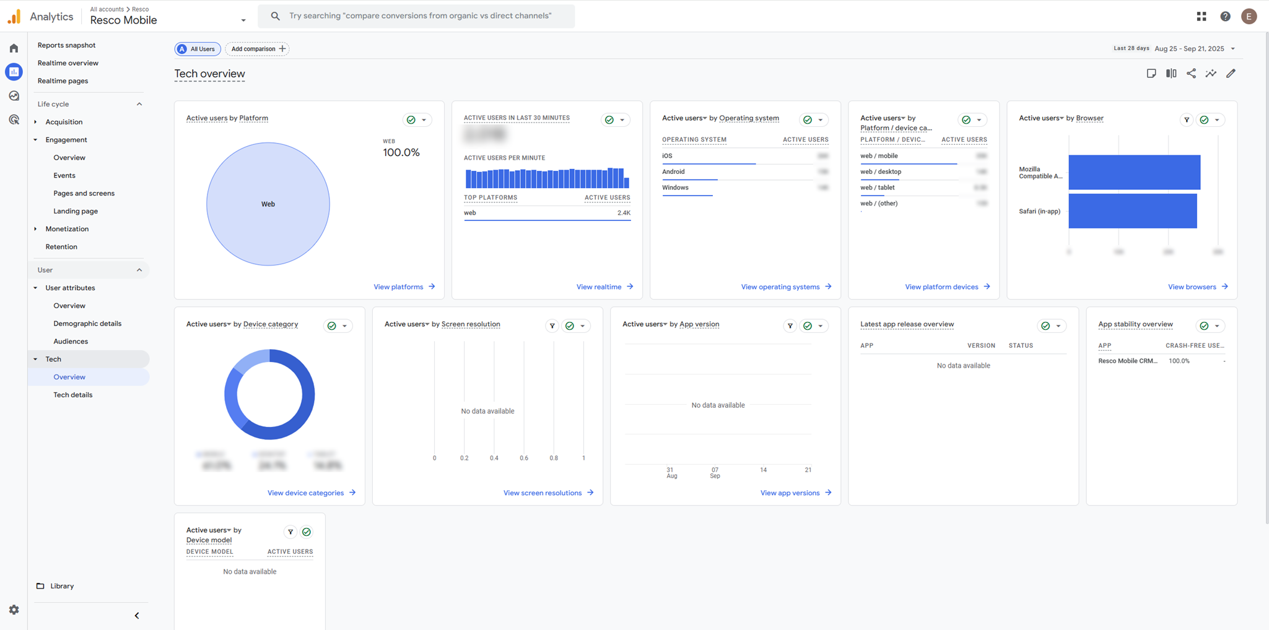The image size is (1269, 630).
Task: Click the Add comparison button
Action: [257, 49]
